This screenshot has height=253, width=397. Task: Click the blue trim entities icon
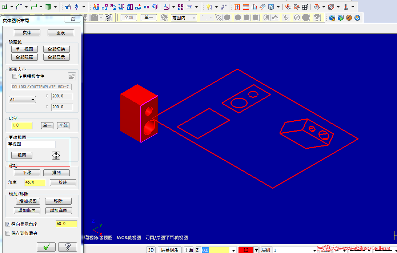pos(68,7)
